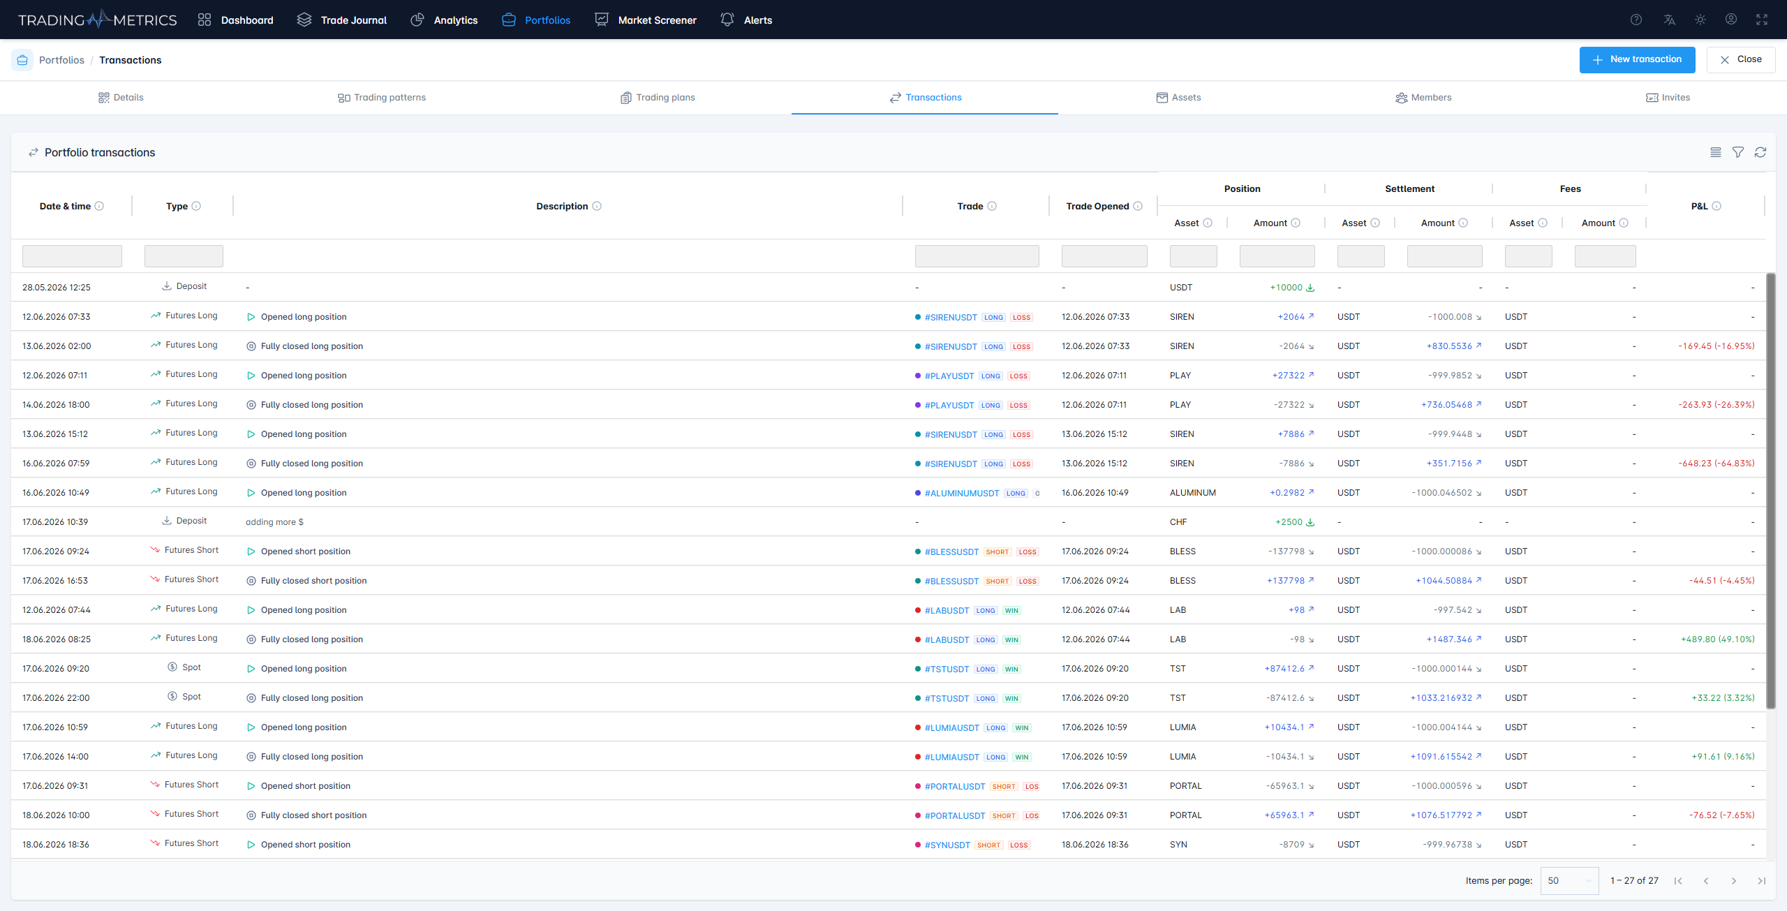Open Market Screener in top navigation
Image resolution: width=1787 pixels, height=911 pixels.
coord(646,20)
